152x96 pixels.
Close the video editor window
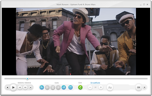coord(147,5)
